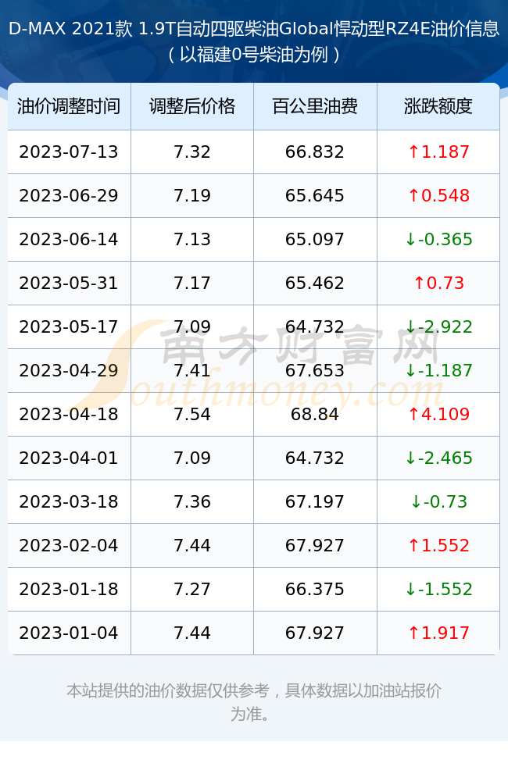Click the 油价调整时间 column header

(69, 106)
